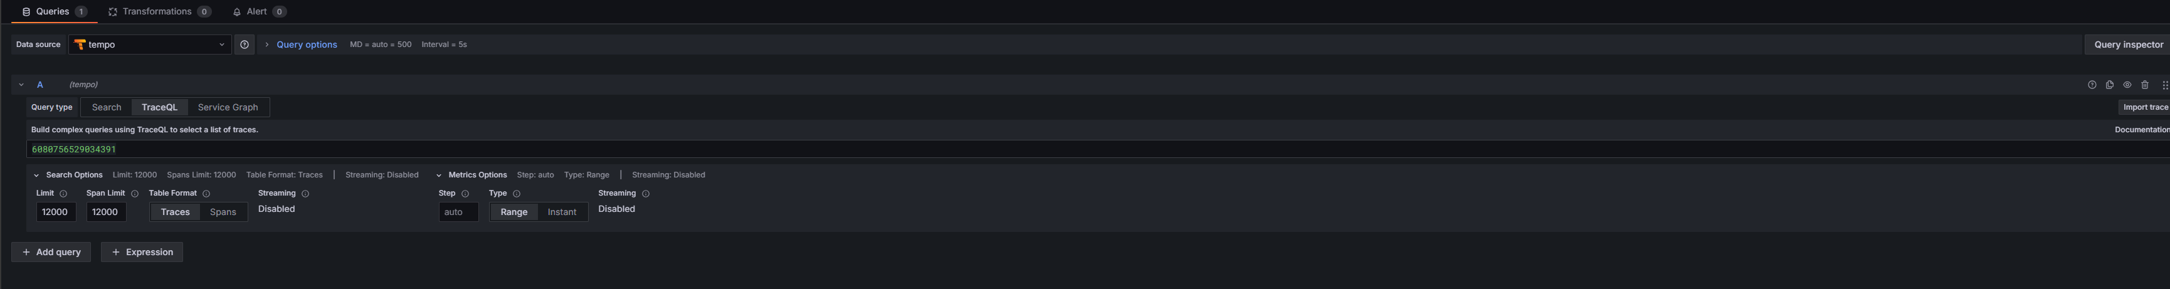Select Spans table format
Viewport: 2170px width, 289px height.
[223, 213]
